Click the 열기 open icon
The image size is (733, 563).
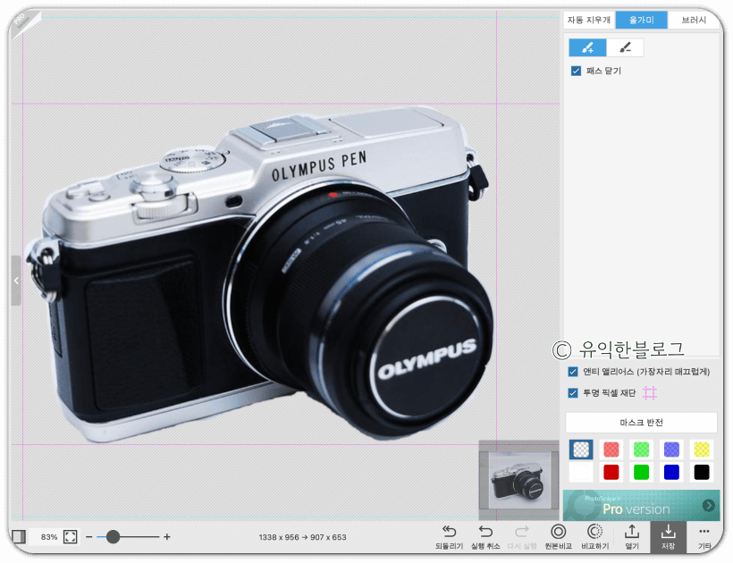coord(632,537)
